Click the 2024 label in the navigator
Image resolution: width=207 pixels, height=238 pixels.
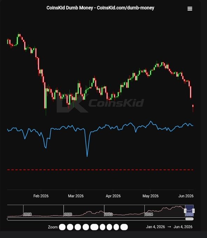(149, 214)
